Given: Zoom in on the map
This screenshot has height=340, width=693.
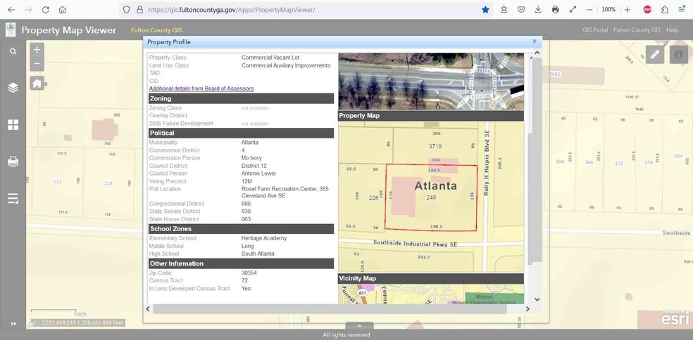Looking at the screenshot, I should click(x=37, y=50).
